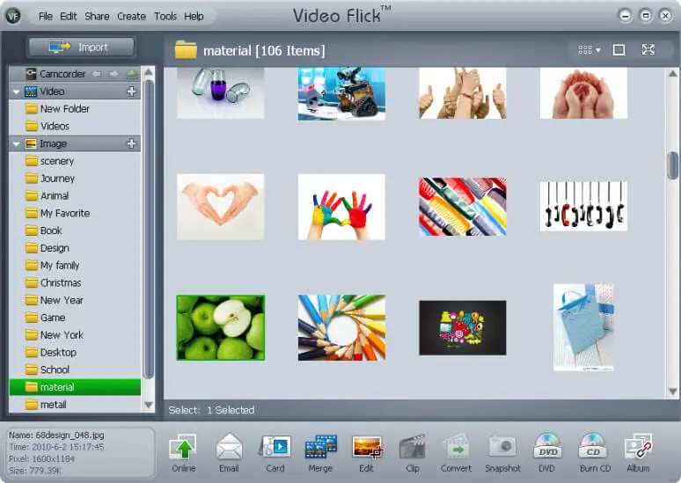Open the Online upload tool
The width and height of the screenshot is (681, 483).
pyautogui.click(x=183, y=452)
